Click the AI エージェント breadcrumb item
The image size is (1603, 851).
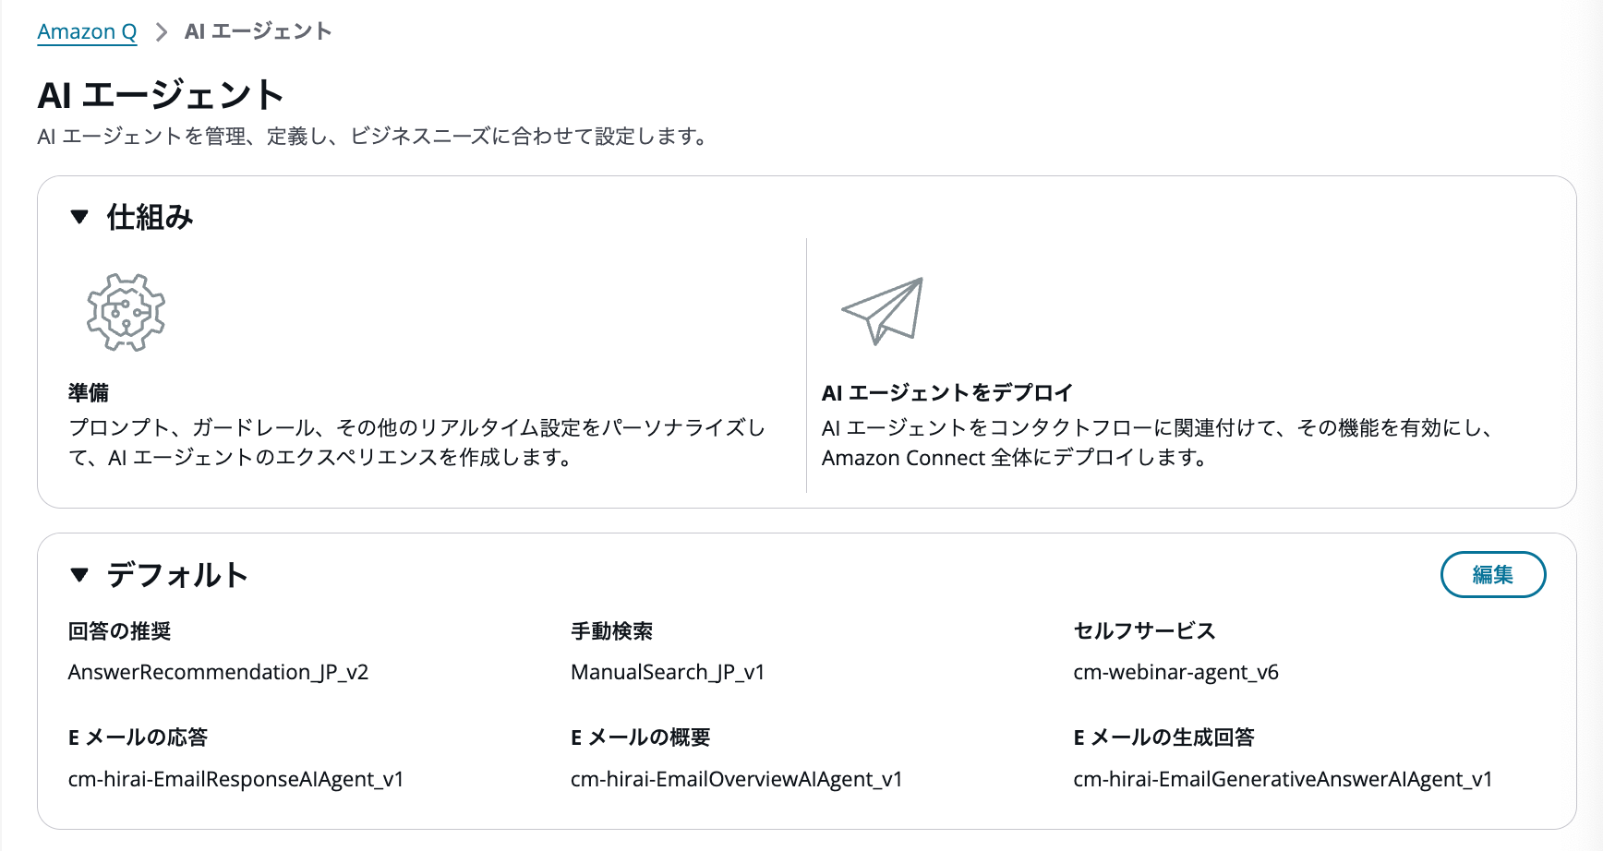(x=258, y=31)
